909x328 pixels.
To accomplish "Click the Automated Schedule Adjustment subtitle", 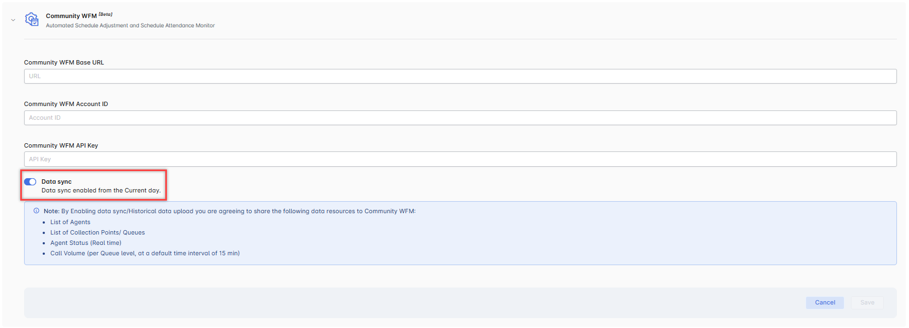I will tap(130, 26).
